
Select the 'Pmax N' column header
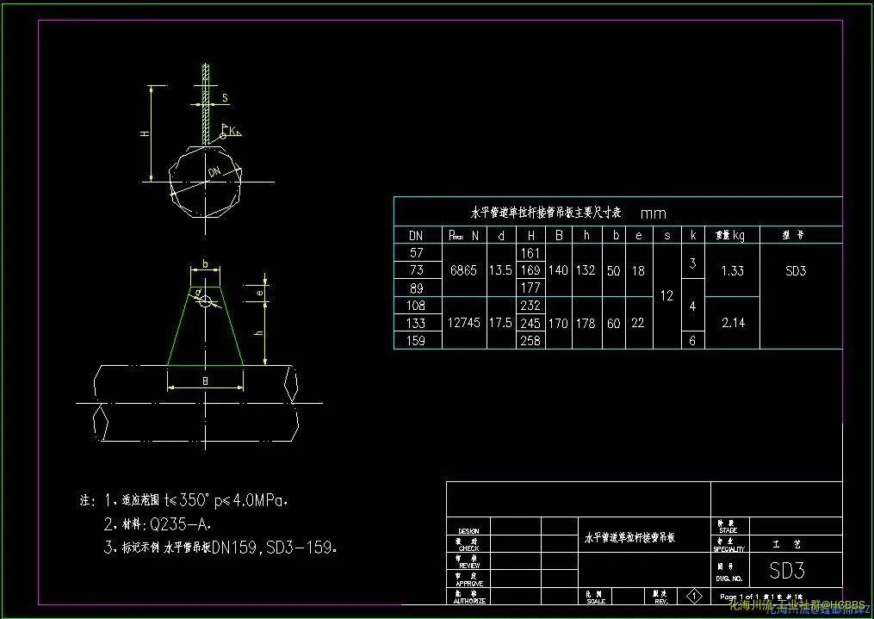(464, 236)
